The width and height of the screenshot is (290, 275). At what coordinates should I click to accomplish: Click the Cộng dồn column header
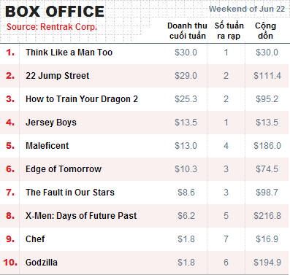[265, 31]
